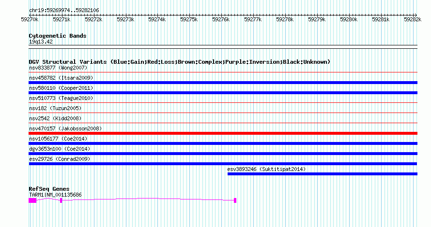The height and width of the screenshot is (227, 431).
Task: Click the nsv833877 (Wong2007) variant label
Action: click(x=58, y=68)
